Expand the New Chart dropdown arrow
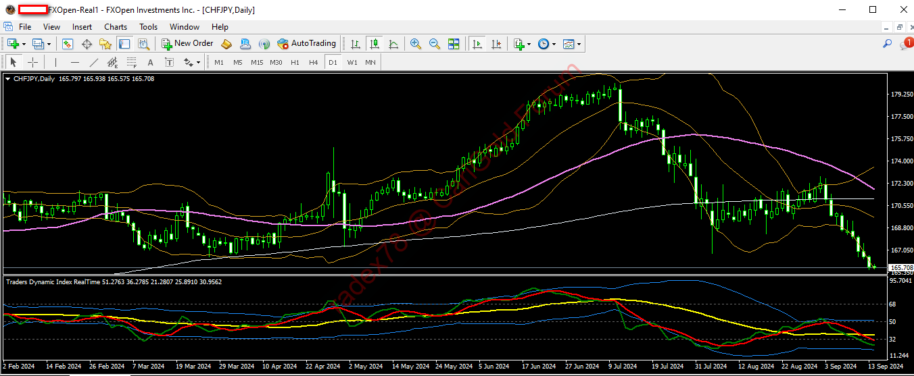Image resolution: width=914 pixels, height=376 pixels. pos(24,44)
